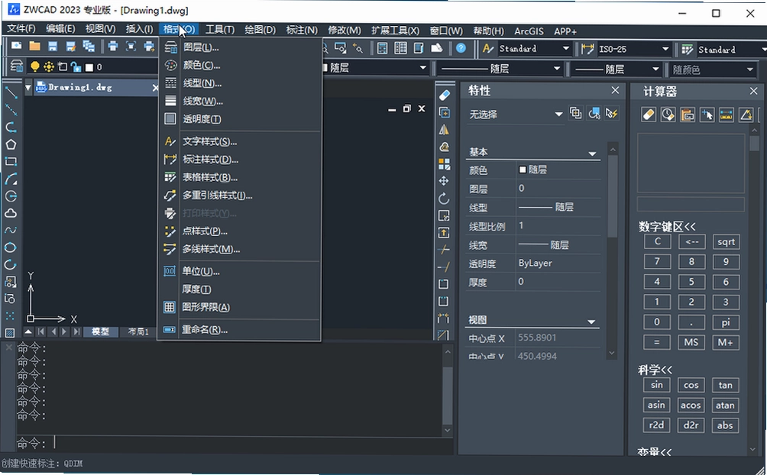Select the Hatch tool icon
This screenshot has height=475, width=767.
point(10,333)
